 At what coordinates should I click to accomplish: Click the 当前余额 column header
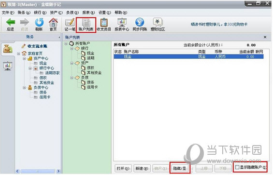[246, 52]
